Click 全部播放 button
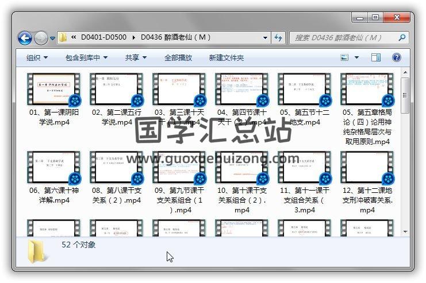 pyautogui.click(x=178, y=57)
